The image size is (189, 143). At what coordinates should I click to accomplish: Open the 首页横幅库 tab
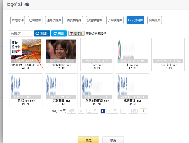pyautogui.click(x=74, y=20)
